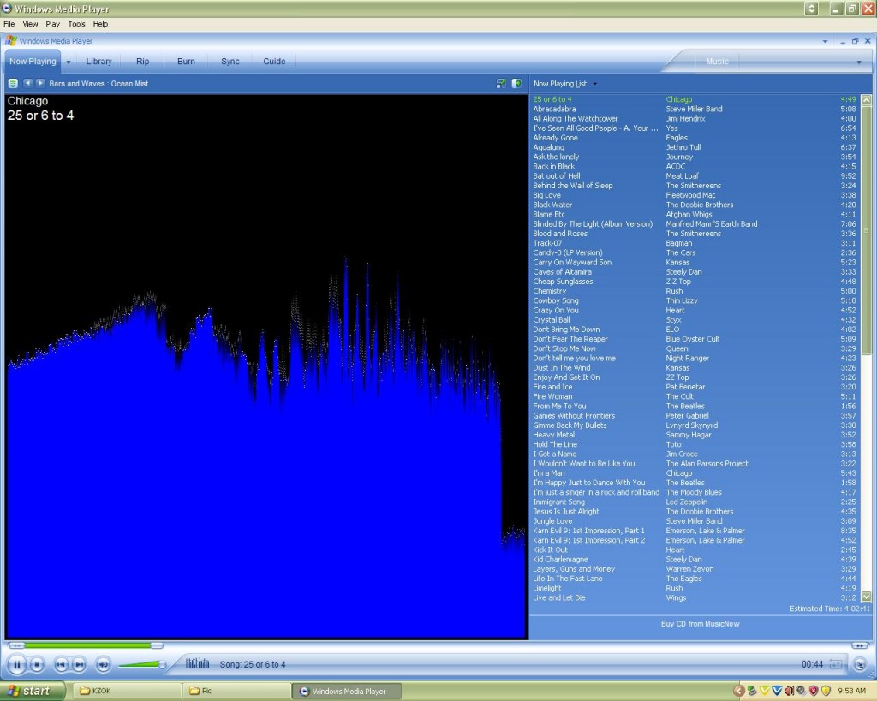Mute the player audio
The width and height of the screenshot is (877, 701).
click(103, 665)
